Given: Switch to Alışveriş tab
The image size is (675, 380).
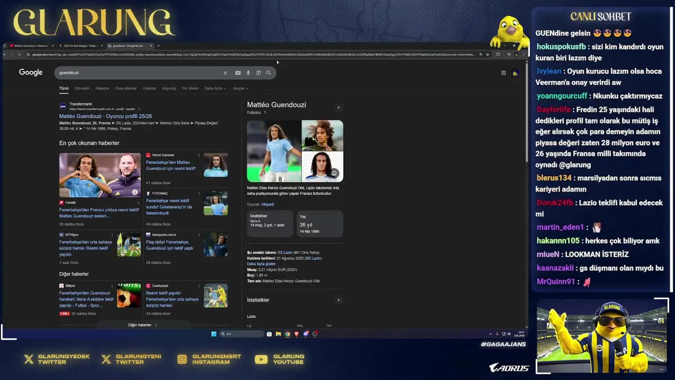Looking at the screenshot, I should (x=169, y=89).
